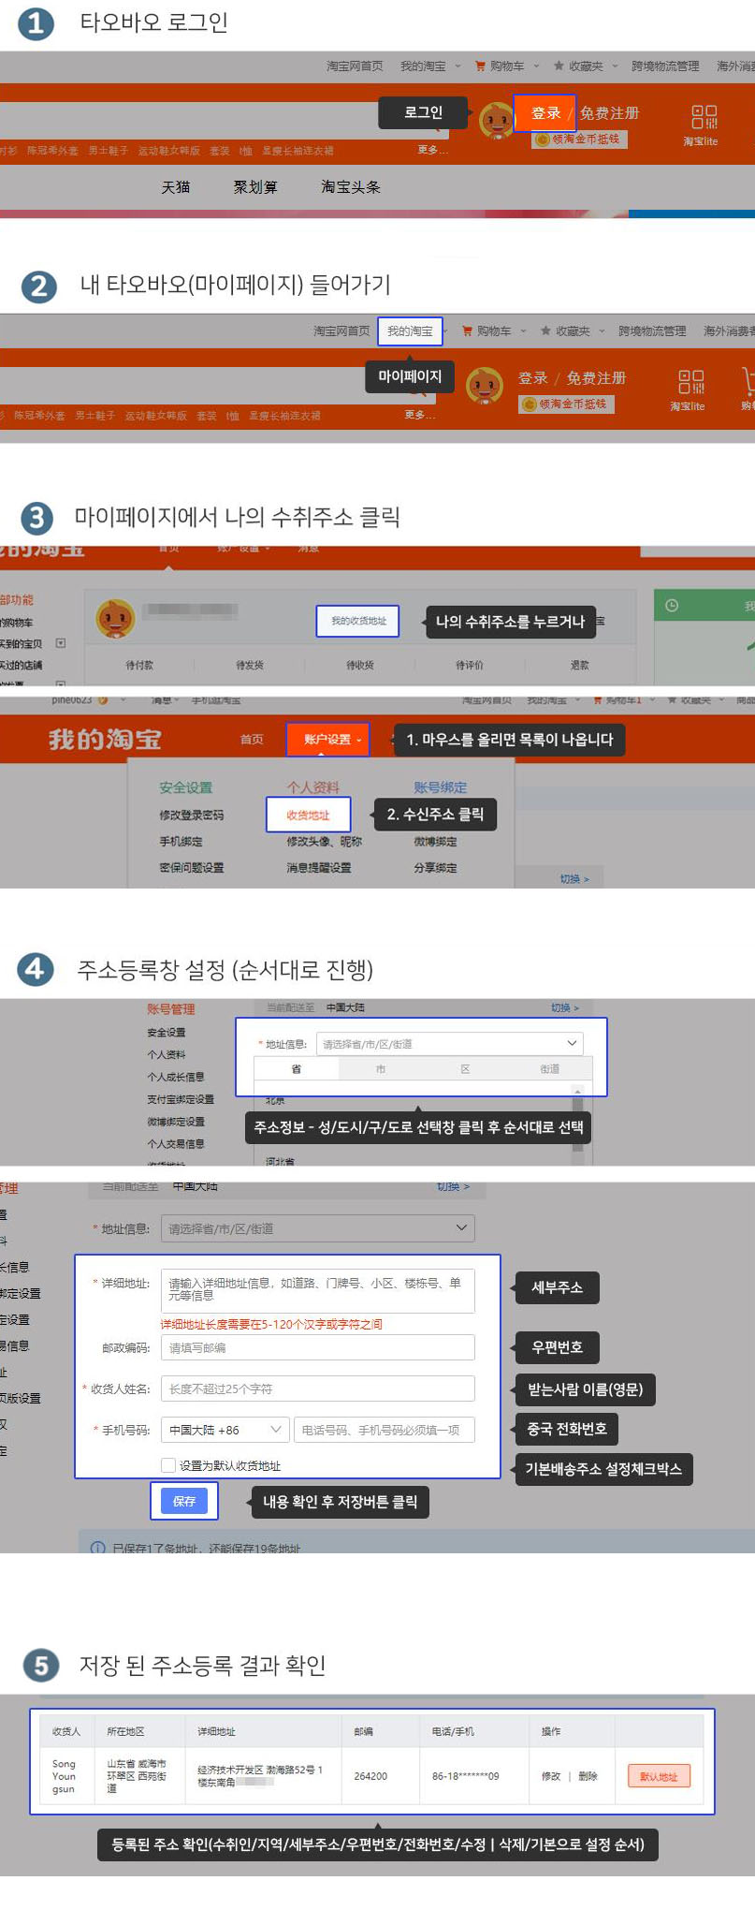755x1925 pixels.
Task: Open the 地址信息 region selector above the 省 tab
Action: coord(450,1044)
